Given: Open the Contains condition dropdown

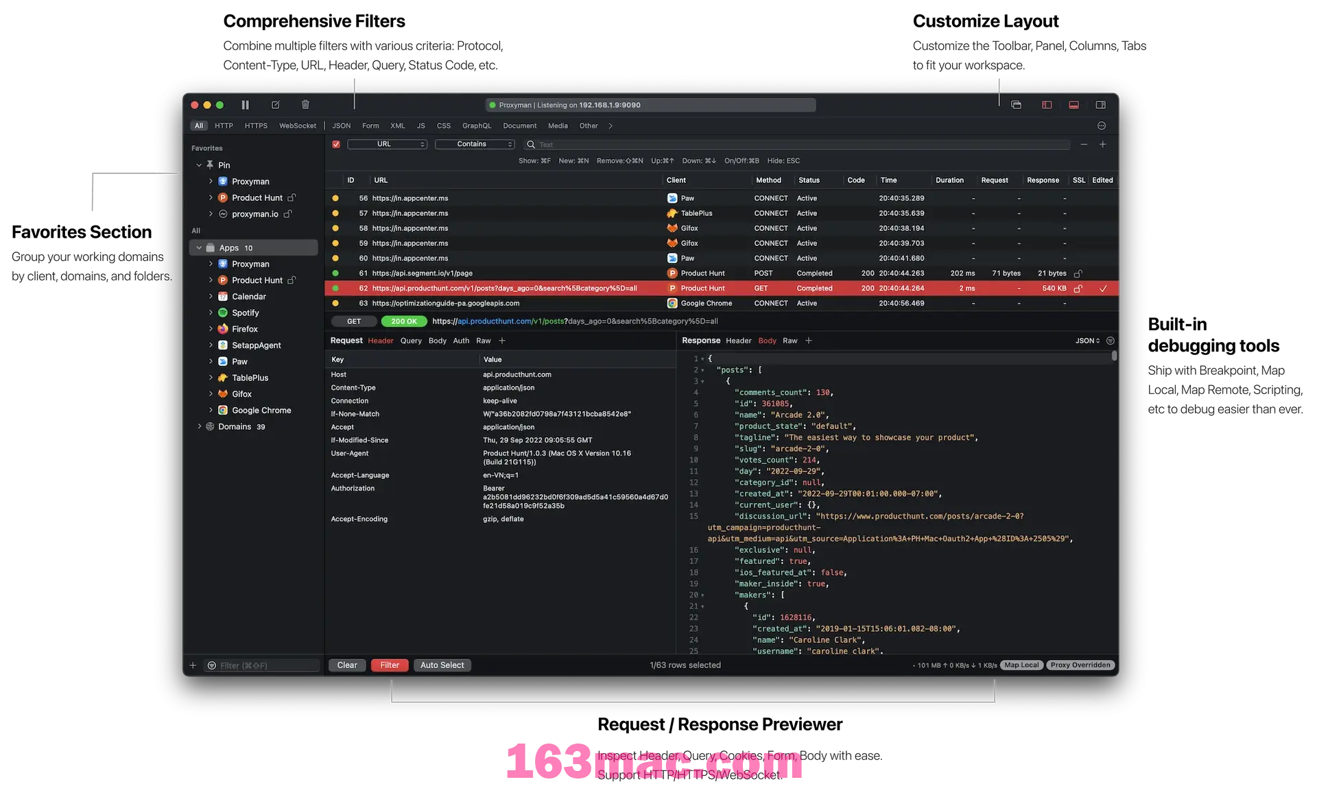Looking at the screenshot, I should pyautogui.click(x=475, y=144).
